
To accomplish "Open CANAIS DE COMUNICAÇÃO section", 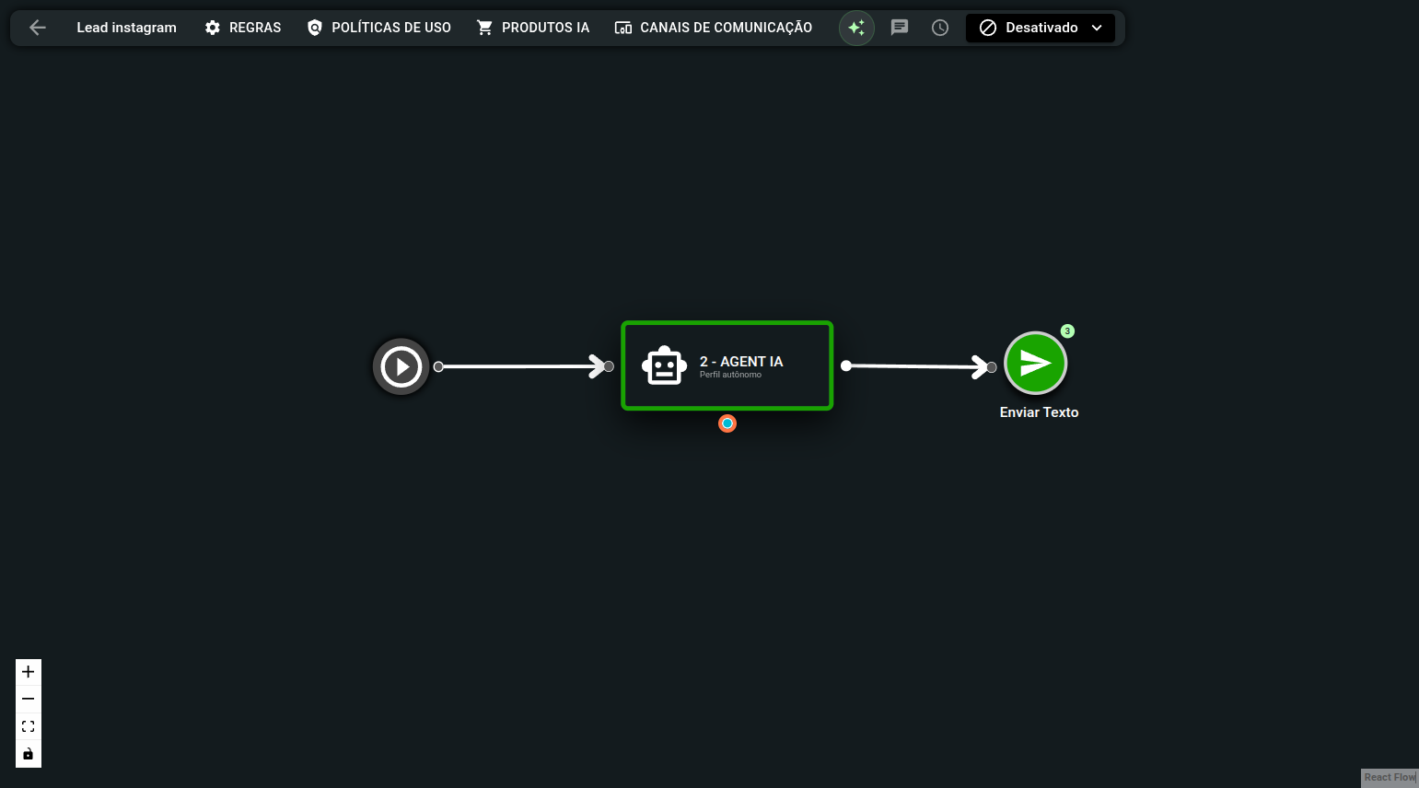I will point(714,28).
